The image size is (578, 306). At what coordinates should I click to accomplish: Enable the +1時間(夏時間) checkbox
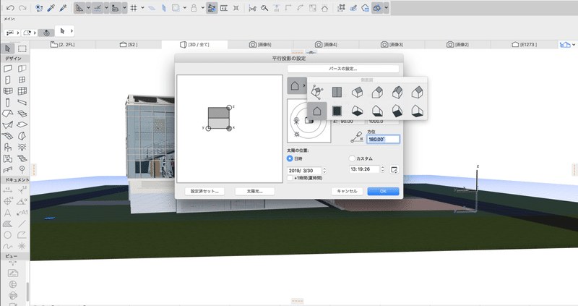point(290,178)
